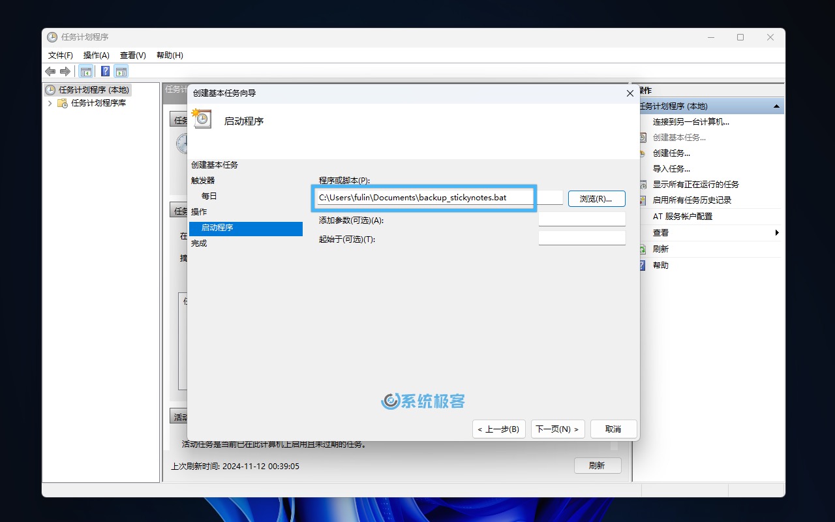835x522 pixels.
Task: Click the 浏览(R)... button
Action: tap(596, 198)
